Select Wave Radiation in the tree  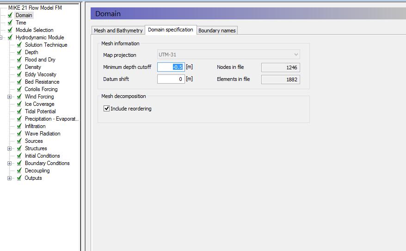pyautogui.click(x=43, y=134)
